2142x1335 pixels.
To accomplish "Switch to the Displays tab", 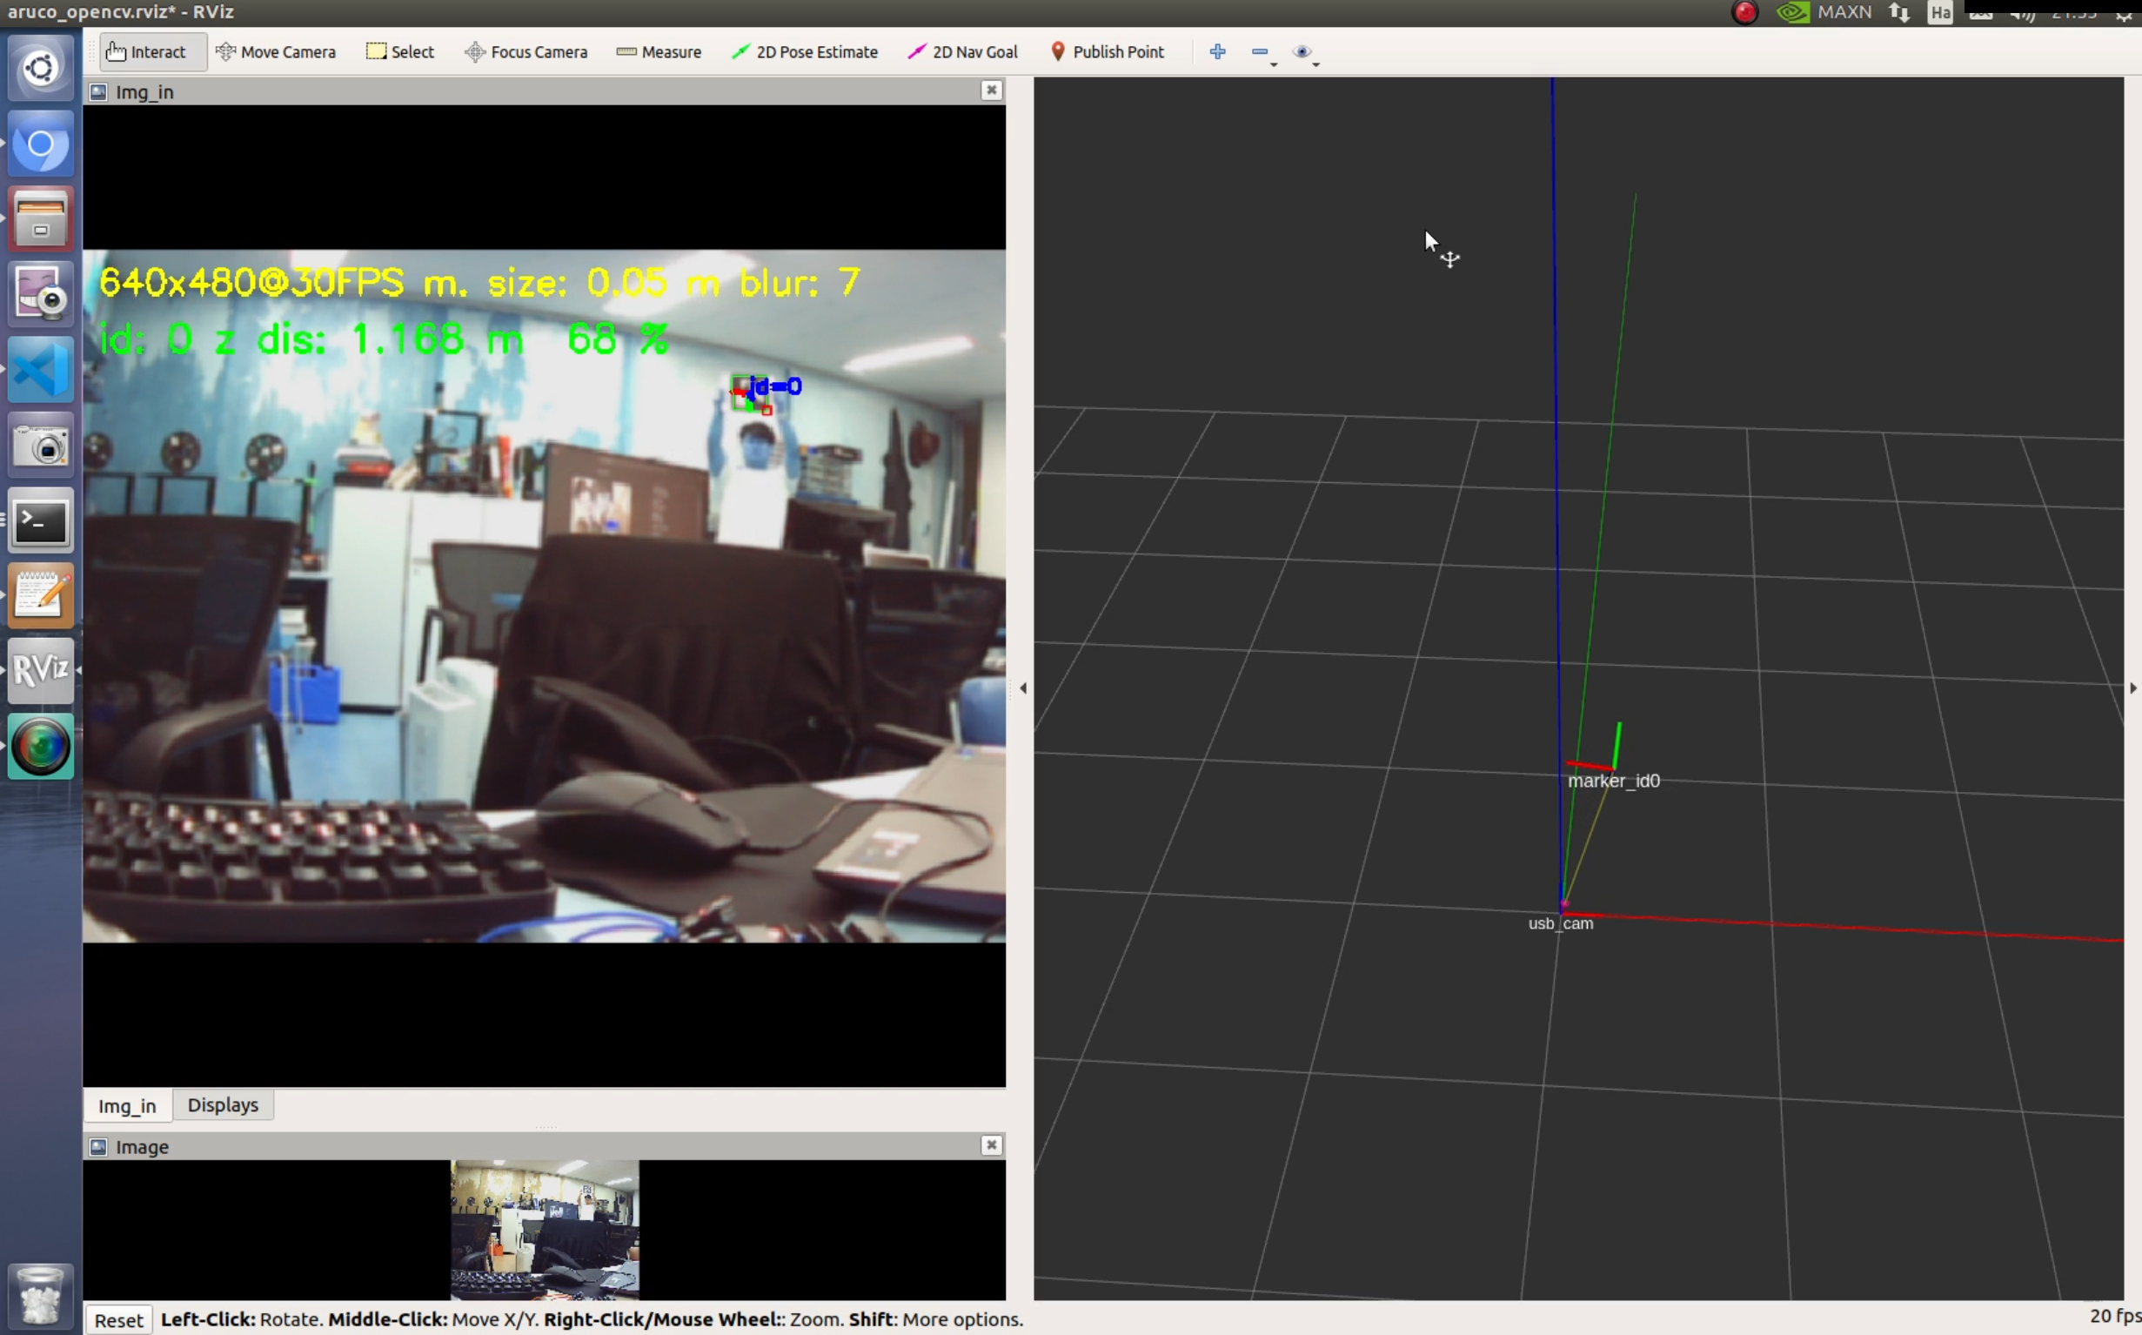I will (223, 1104).
